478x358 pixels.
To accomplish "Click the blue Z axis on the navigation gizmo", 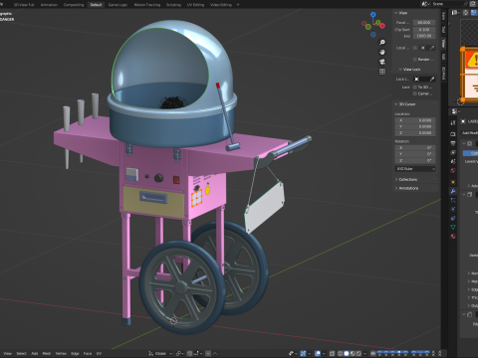I will click(373, 15).
